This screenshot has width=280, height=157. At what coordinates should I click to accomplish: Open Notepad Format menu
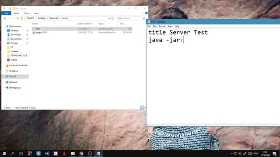162,26
